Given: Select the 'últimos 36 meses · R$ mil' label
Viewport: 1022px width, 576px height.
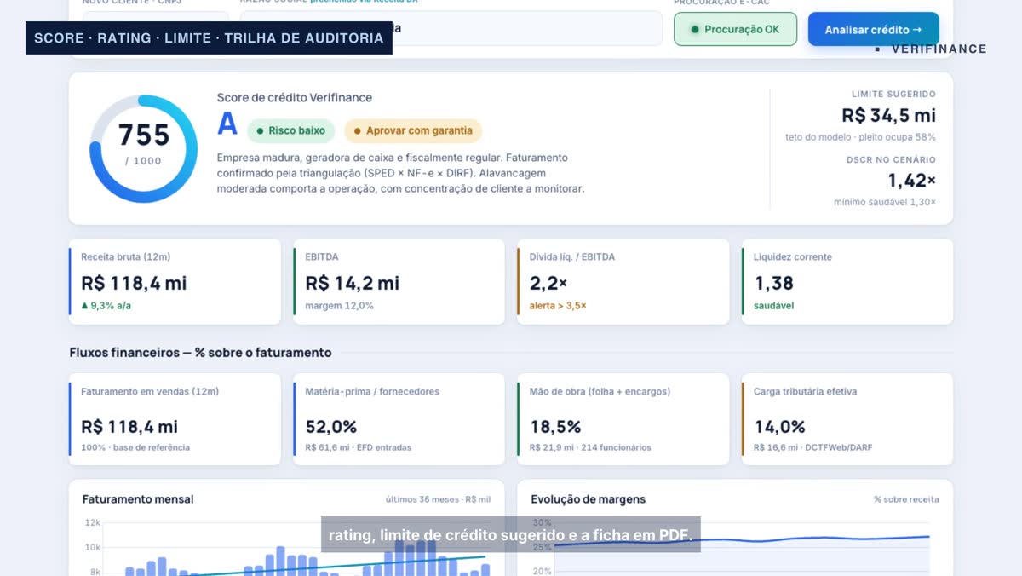Looking at the screenshot, I should coord(438,499).
